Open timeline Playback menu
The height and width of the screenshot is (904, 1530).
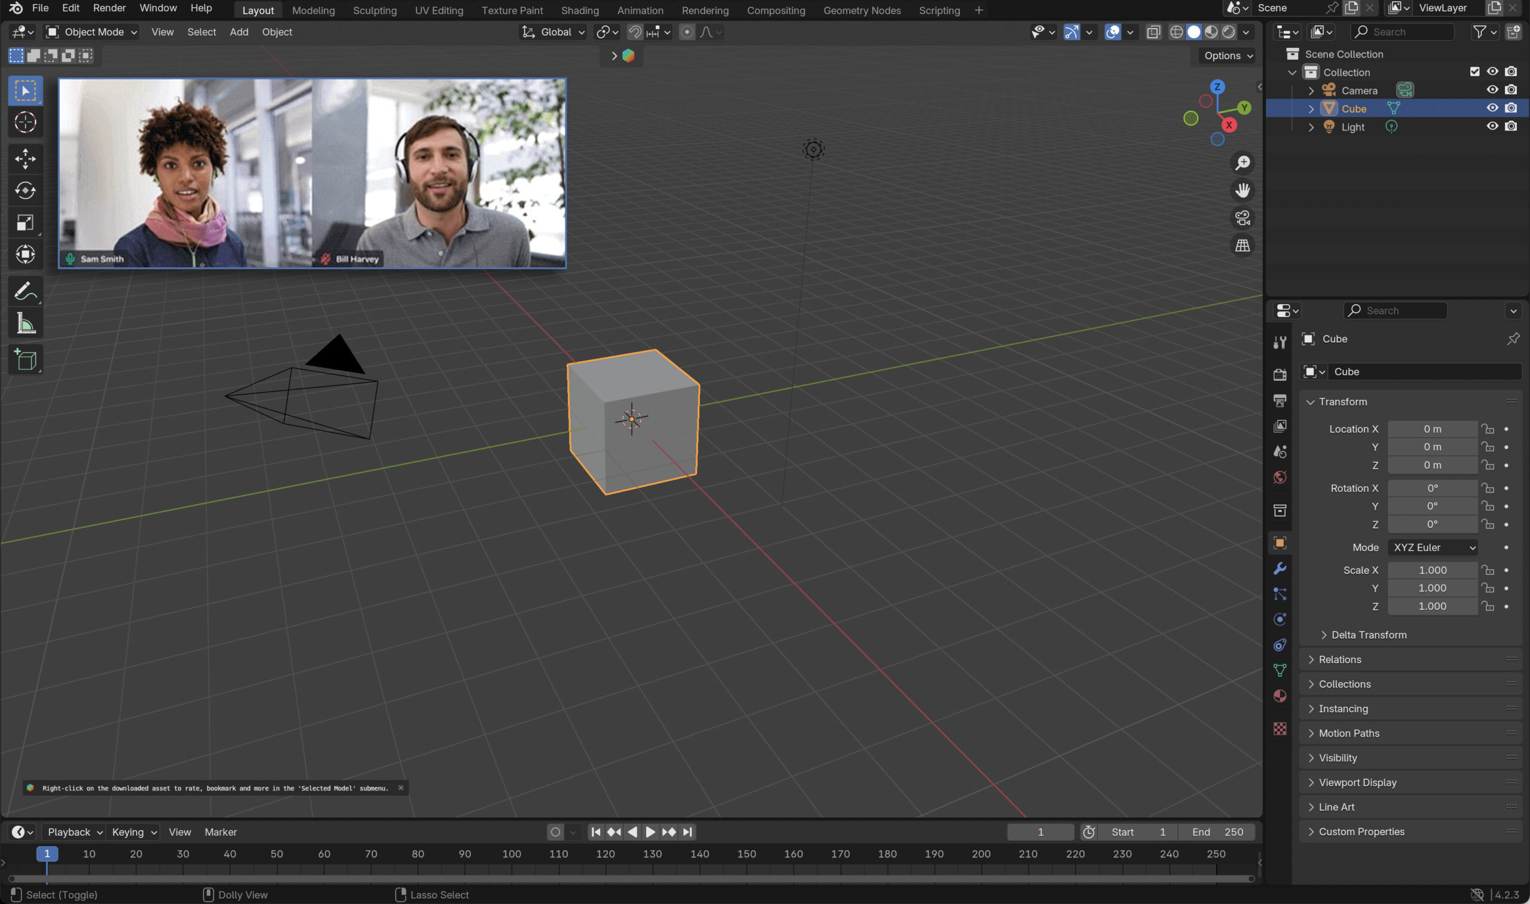coord(74,832)
